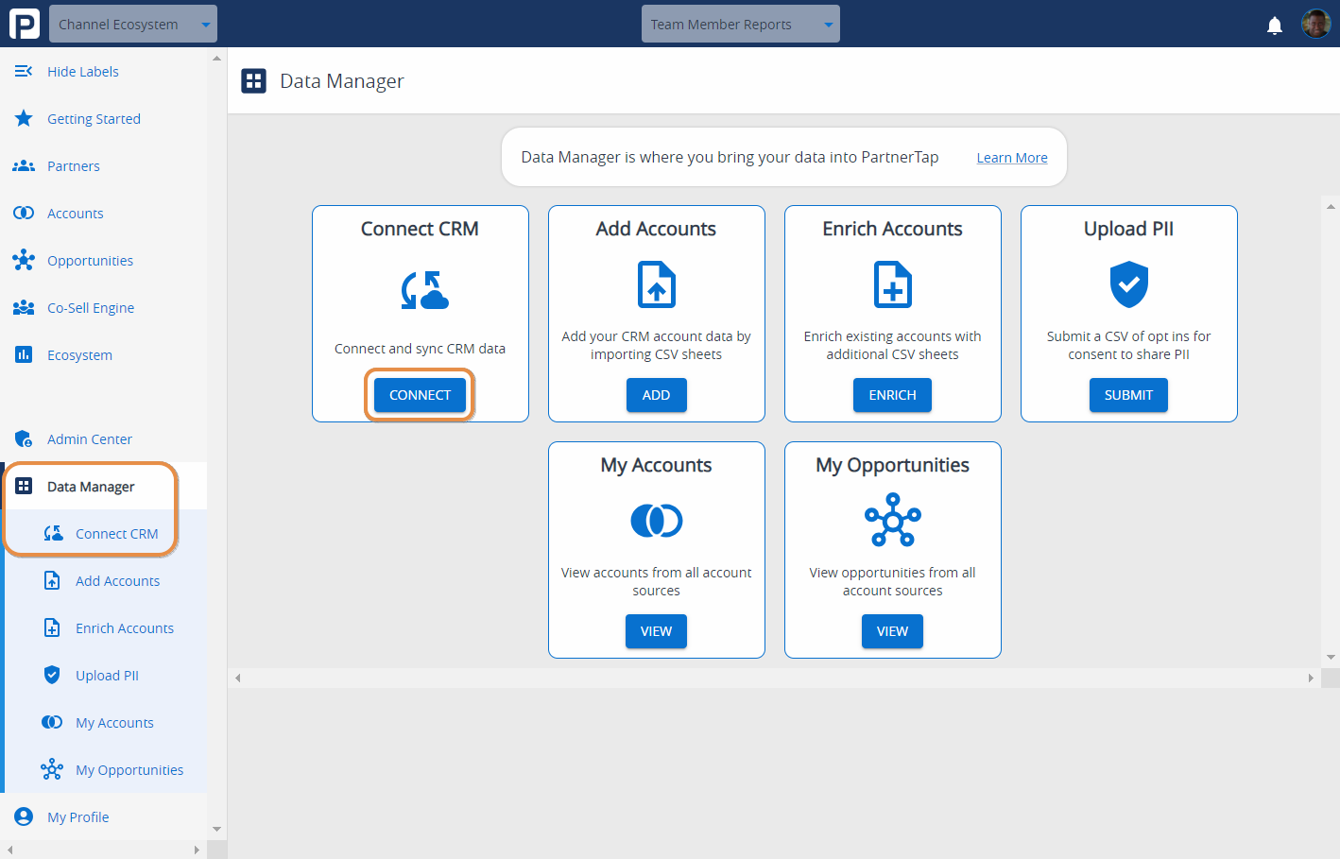Click the content vertical scroll-down arrow
The height and width of the screenshot is (859, 1340).
1331,657
